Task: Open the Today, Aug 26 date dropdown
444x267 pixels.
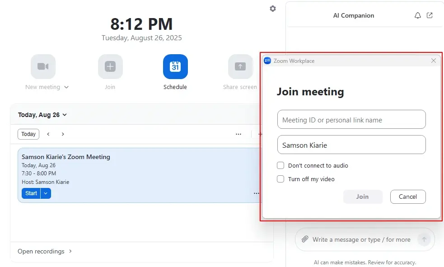Action: 42,115
